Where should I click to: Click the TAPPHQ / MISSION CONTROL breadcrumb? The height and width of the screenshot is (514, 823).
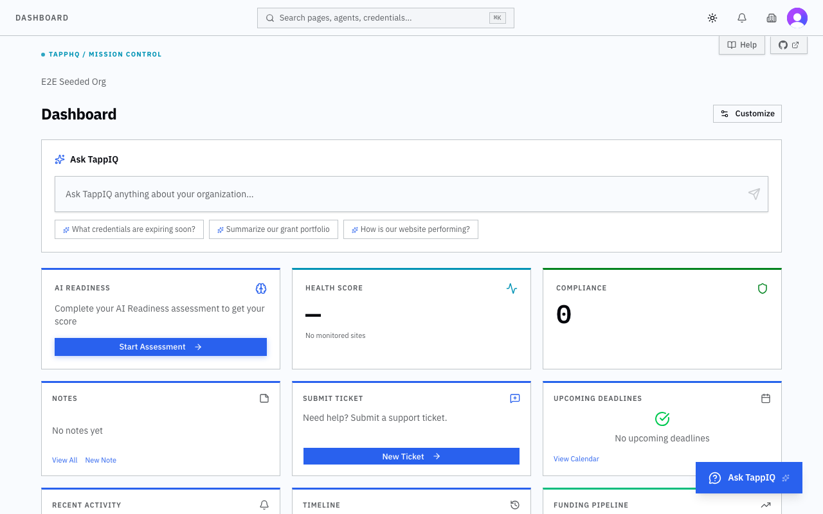point(105,55)
